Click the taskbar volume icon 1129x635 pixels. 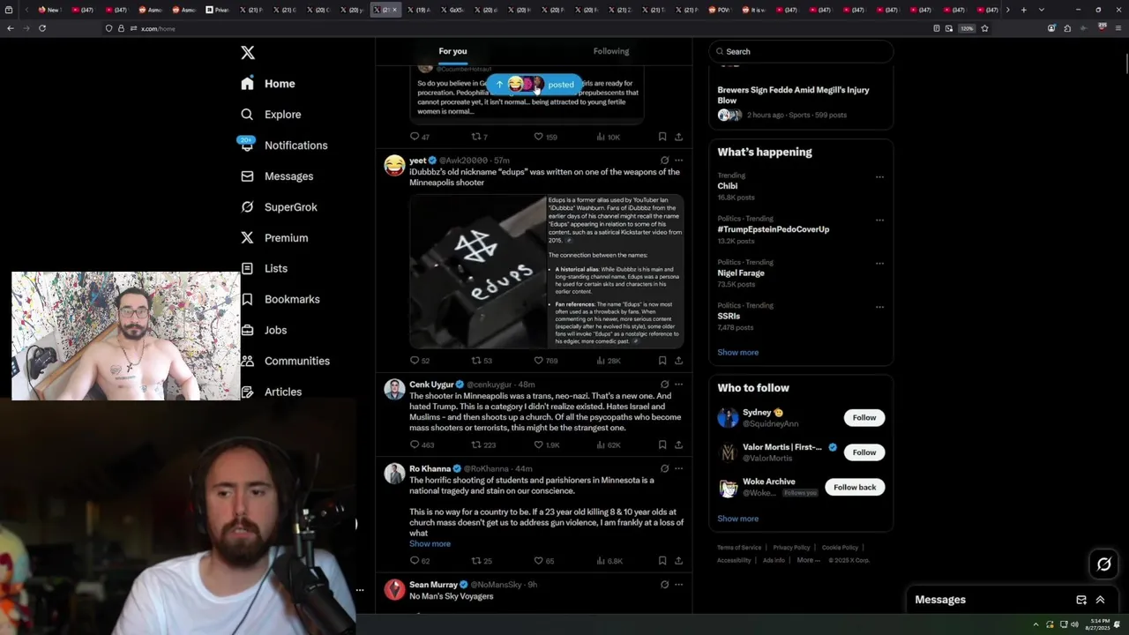click(x=1073, y=624)
